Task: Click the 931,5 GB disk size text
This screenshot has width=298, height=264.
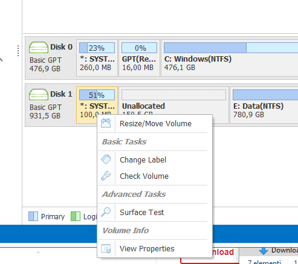Action: click(45, 116)
